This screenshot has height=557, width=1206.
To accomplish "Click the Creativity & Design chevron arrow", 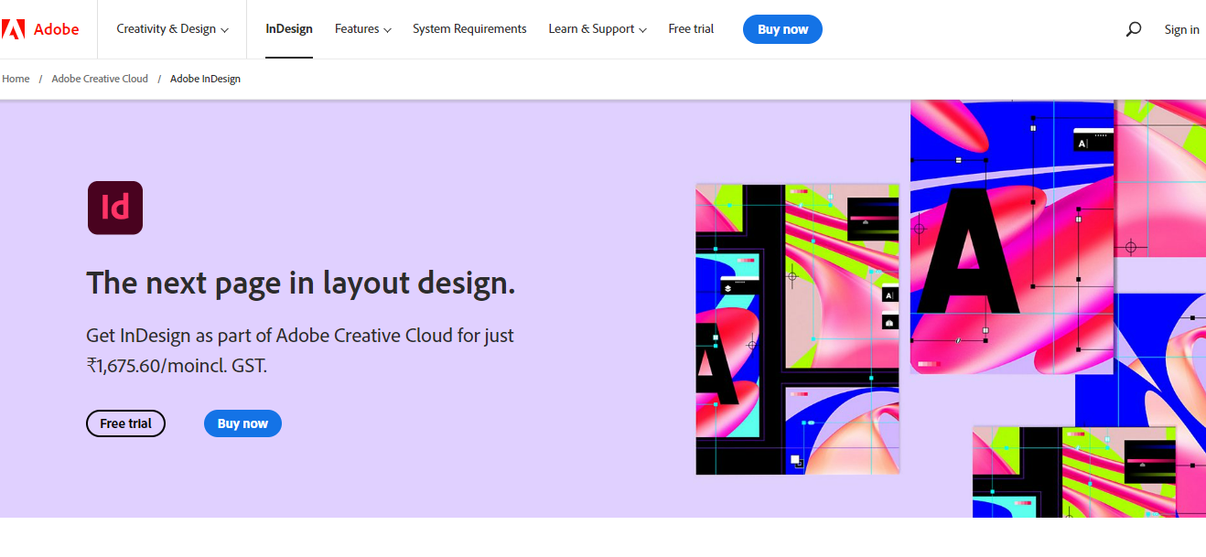I will [x=226, y=28].
